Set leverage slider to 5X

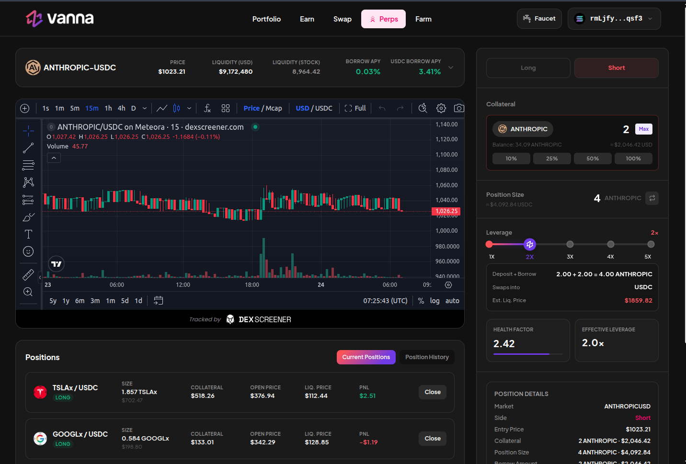pyautogui.click(x=651, y=244)
